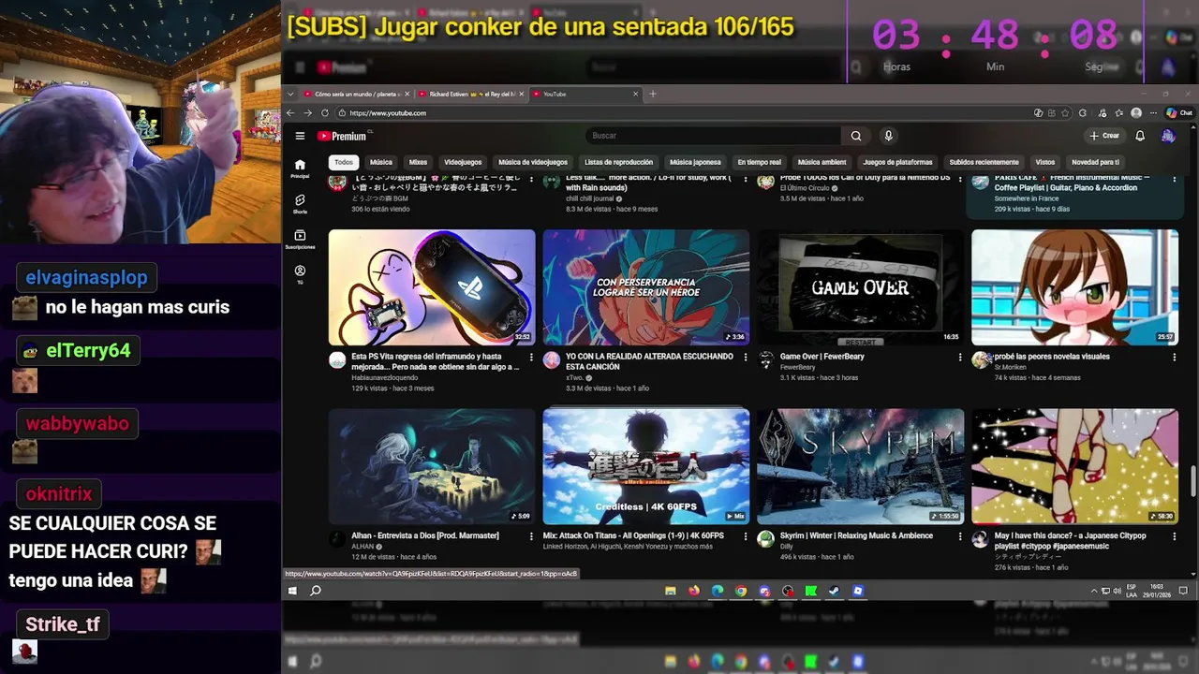The height and width of the screenshot is (674, 1199).
Task: Open FewerBeary channel link
Action: pyautogui.click(x=798, y=367)
